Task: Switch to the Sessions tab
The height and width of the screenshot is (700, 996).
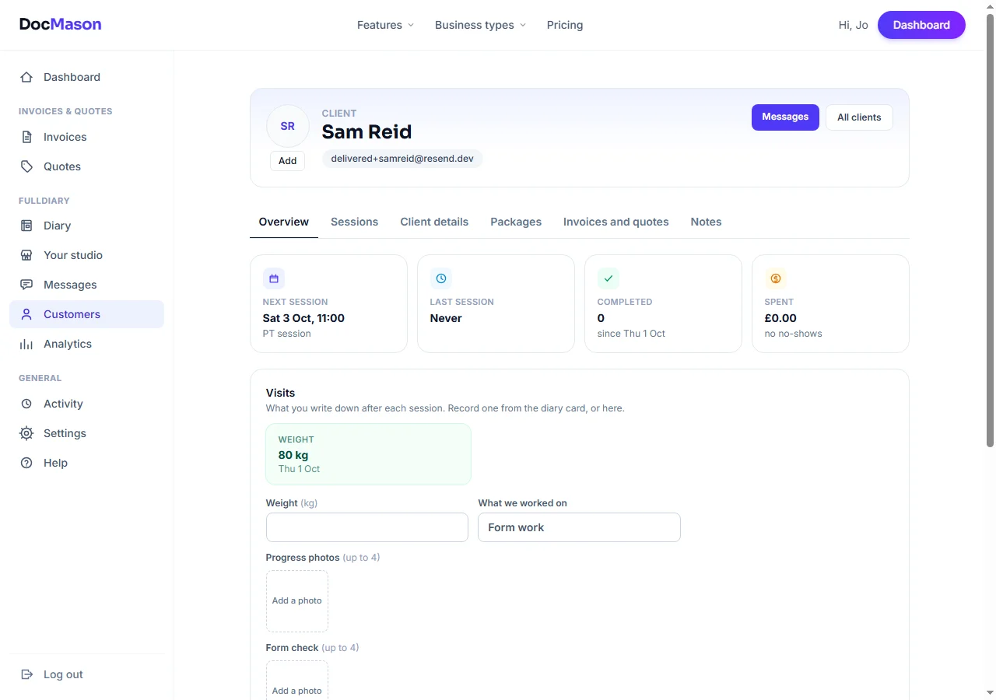Action: (x=354, y=222)
